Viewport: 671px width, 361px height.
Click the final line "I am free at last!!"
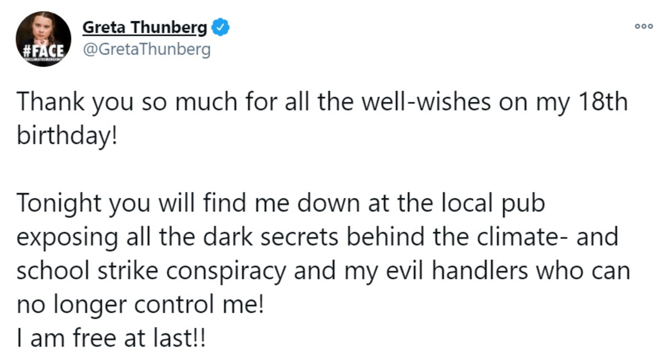click(111, 339)
